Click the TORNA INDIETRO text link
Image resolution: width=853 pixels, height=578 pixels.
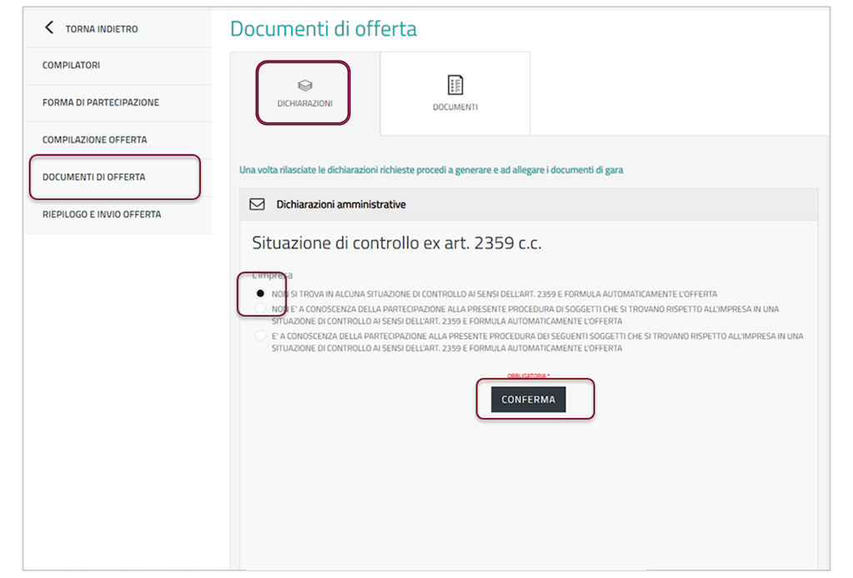[x=102, y=29]
